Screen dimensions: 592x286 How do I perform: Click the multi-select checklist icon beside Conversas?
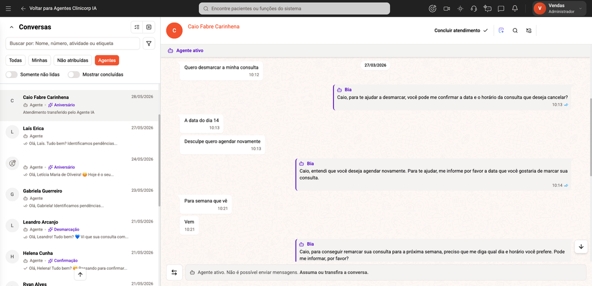[x=136, y=27]
